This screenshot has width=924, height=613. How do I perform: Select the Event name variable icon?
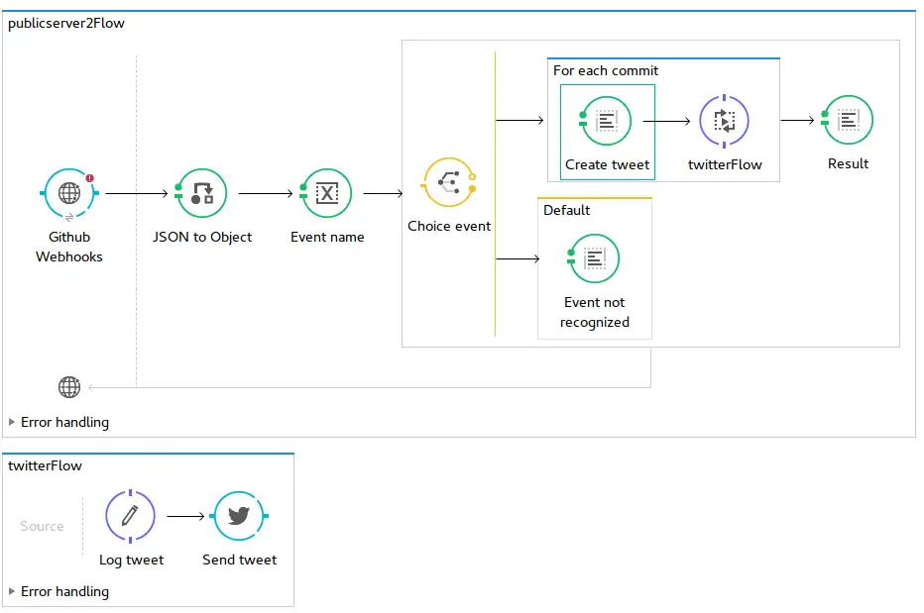click(326, 193)
